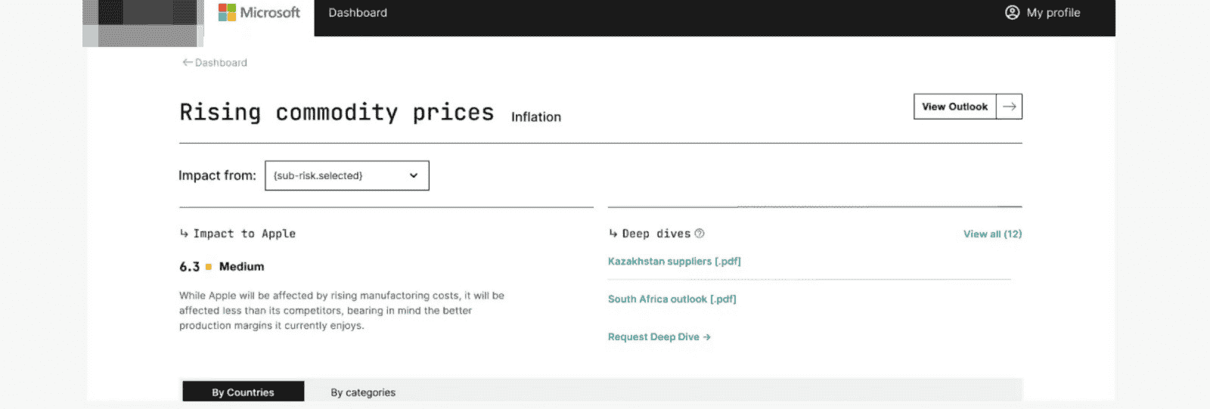Switch to the By Countries tab
The height and width of the screenshot is (409, 1210).
coord(243,392)
